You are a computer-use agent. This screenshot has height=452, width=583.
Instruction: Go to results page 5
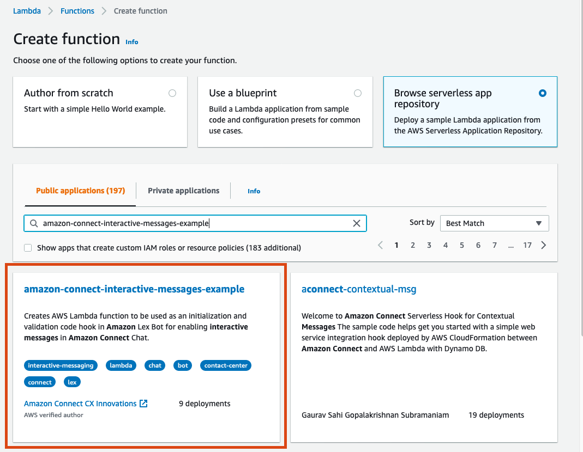point(462,245)
